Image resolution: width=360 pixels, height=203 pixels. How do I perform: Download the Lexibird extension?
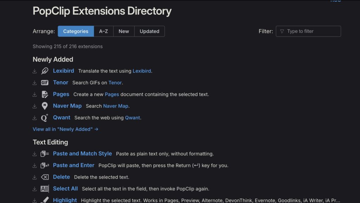point(34,71)
